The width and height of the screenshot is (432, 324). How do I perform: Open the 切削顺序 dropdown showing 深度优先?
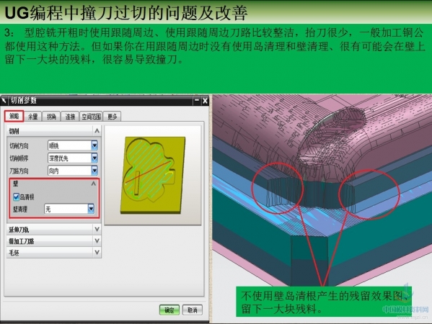click(73, 158)
